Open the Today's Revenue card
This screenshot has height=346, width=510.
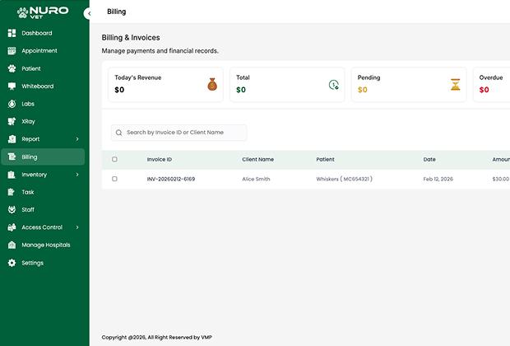165,85
